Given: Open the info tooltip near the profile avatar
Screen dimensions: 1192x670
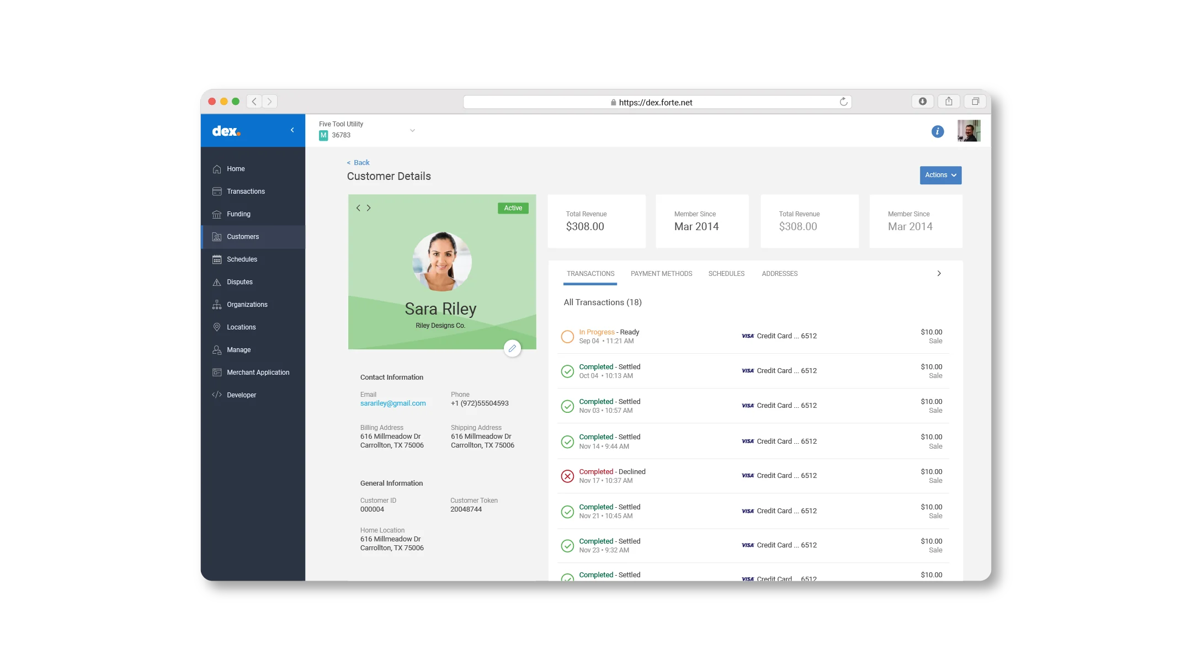Looking at the screenshot, I should (x=937, y=131).
